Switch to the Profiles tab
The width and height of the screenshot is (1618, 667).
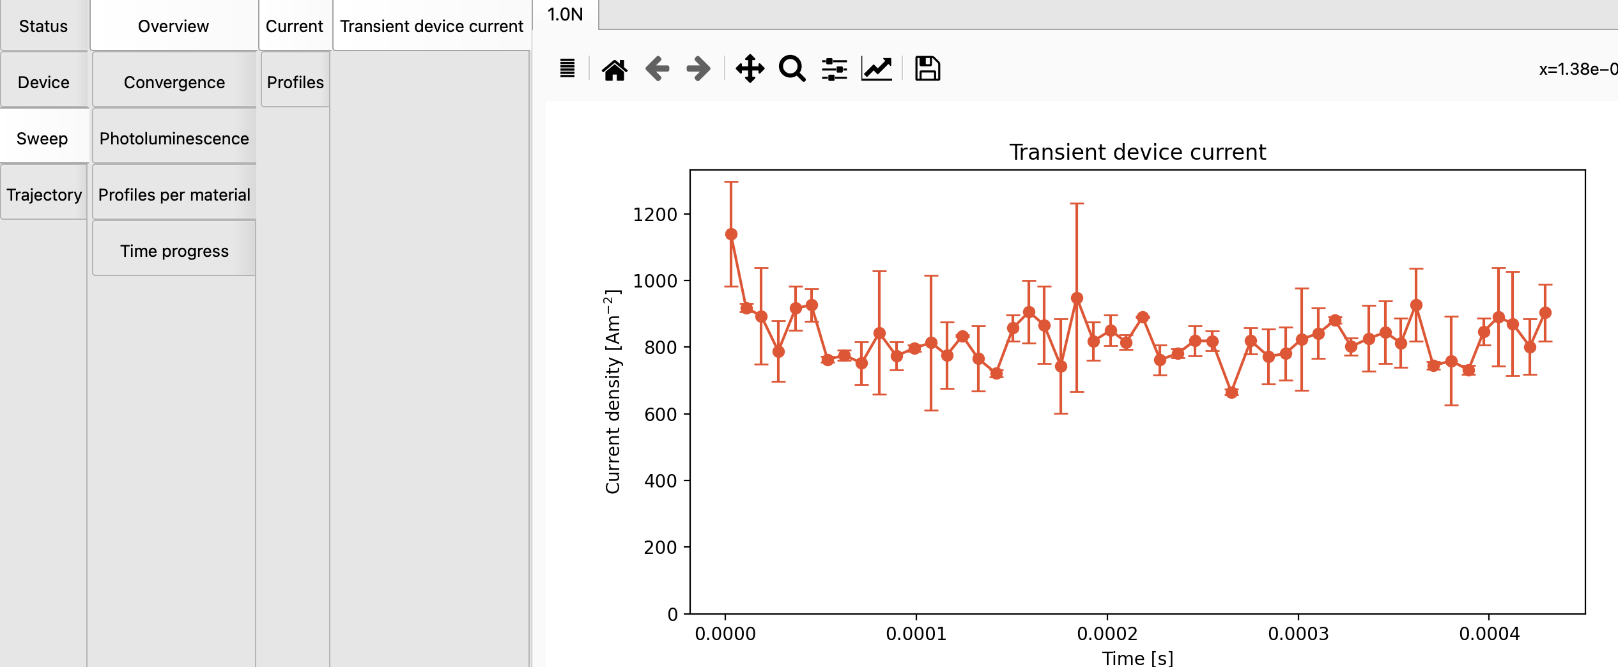point(295,82)
